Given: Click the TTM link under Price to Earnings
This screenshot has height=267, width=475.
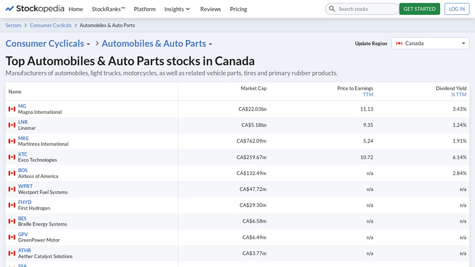Looking at the screenshot, I should pyautogui.click(x=368, y=94).
